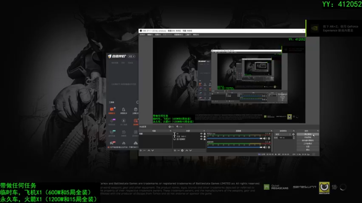Click the CPU usage text in OBS status bar
The image size is (362, 203).
pos(297,154)
